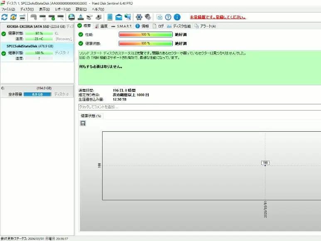Image resolution: width=321 pixels, height=241 pixels.
Task: Switch to the 温度 tab
Action: pyautogui.click(x=101, y=26)
